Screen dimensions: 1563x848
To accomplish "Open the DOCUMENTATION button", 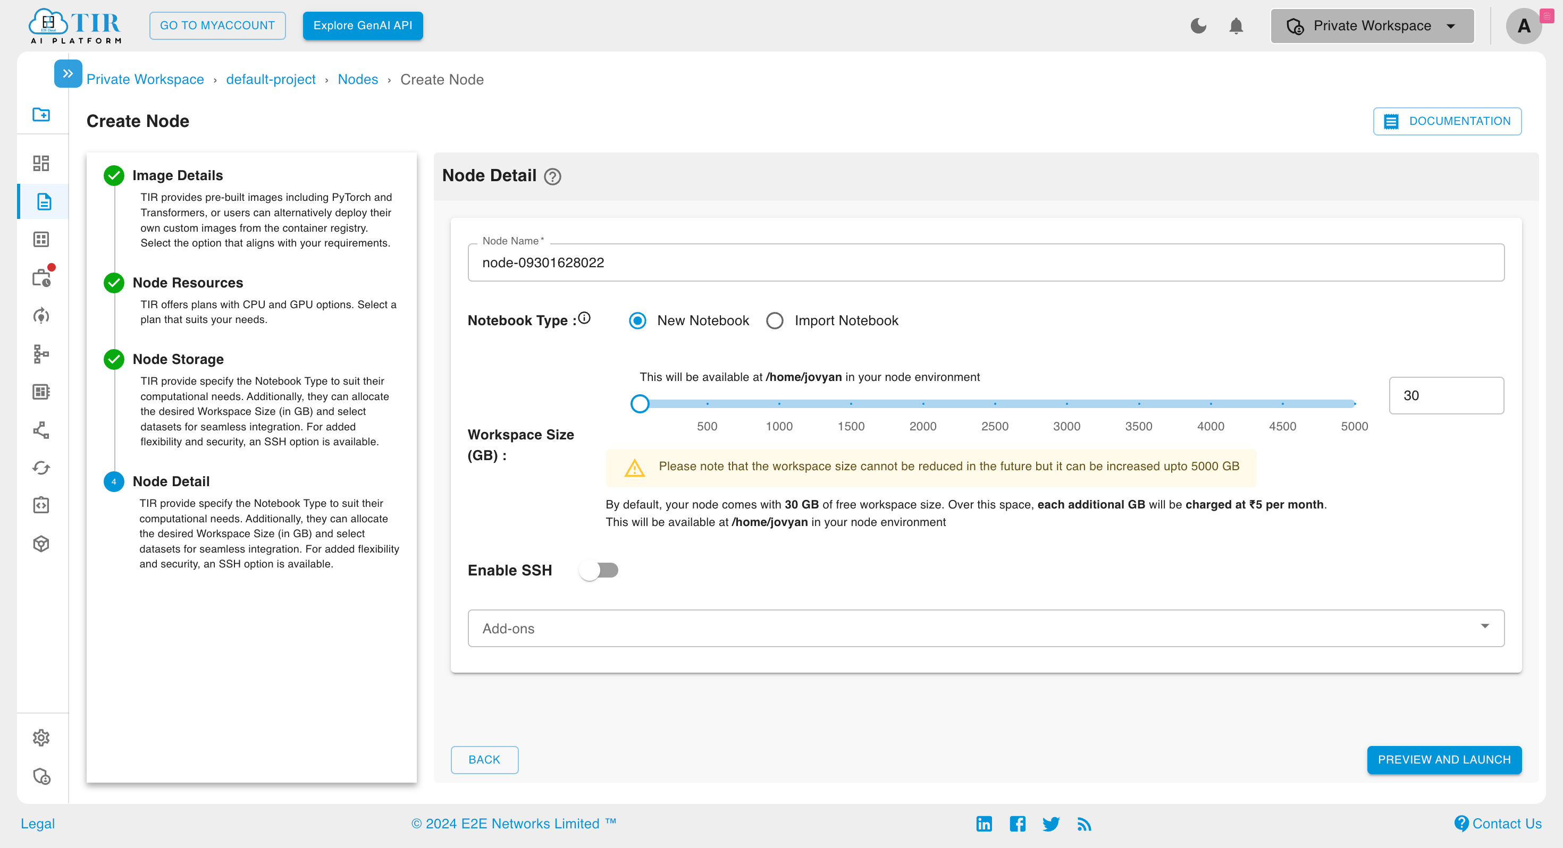I will [1447, 121].
